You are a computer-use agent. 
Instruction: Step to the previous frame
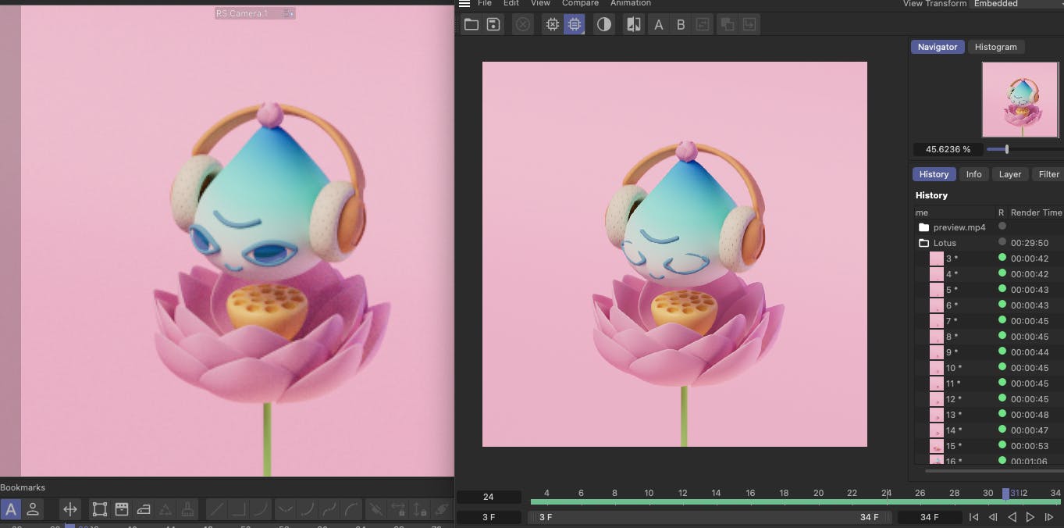coord(993,517)
